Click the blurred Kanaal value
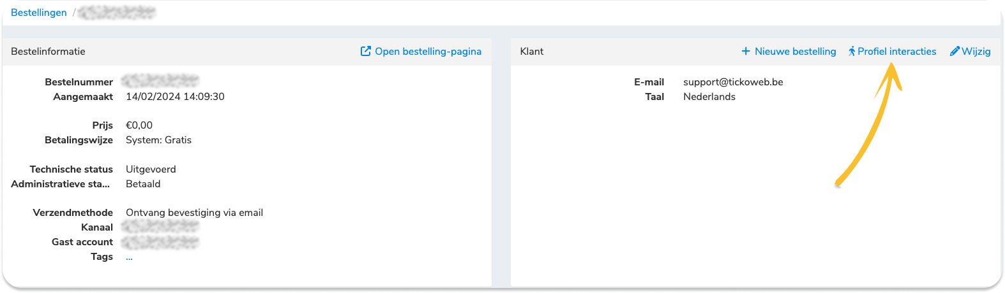 pyautogui.click(x=160, y=227)
